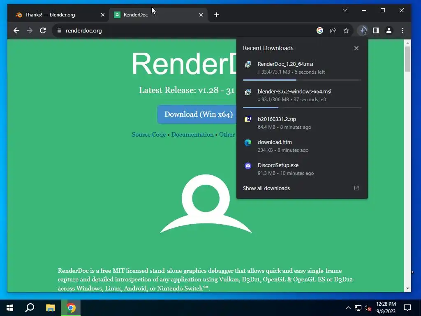Open the profile avatar icon
This screenshot has width=421, height=316.
389,30
